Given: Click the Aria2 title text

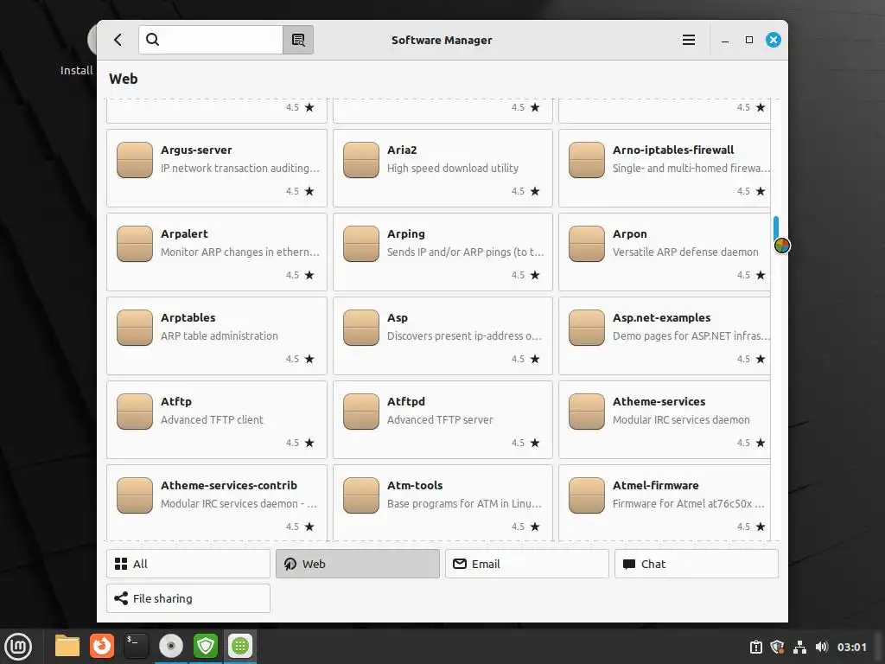Looking at the screenshot, I should click(x=402, y=150).
